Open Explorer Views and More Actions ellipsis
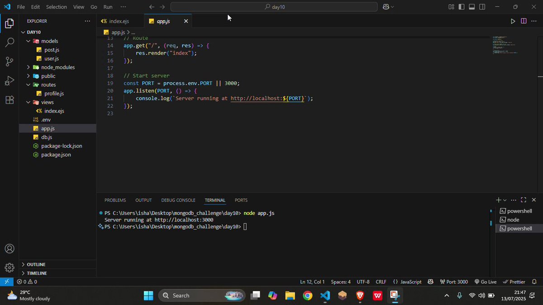The image size is (543, 305). click(x=87, y=21)
